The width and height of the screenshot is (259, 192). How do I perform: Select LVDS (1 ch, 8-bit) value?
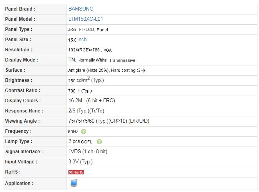point(88,152)
